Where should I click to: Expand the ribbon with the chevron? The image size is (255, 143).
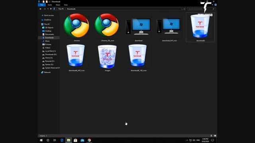click(212, 5)
